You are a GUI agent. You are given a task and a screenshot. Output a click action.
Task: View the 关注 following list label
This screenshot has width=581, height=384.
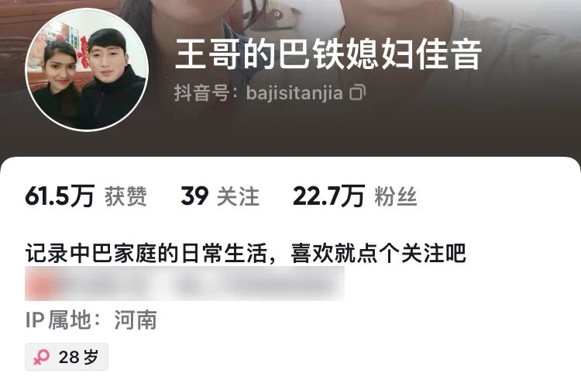click(x=238, y=196)
